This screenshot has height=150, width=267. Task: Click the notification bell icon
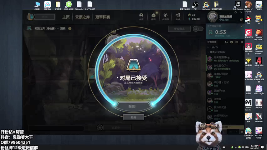point(241,20)
